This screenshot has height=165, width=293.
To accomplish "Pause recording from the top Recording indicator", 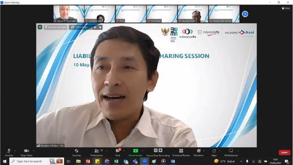I will click(x=95, y=27).
